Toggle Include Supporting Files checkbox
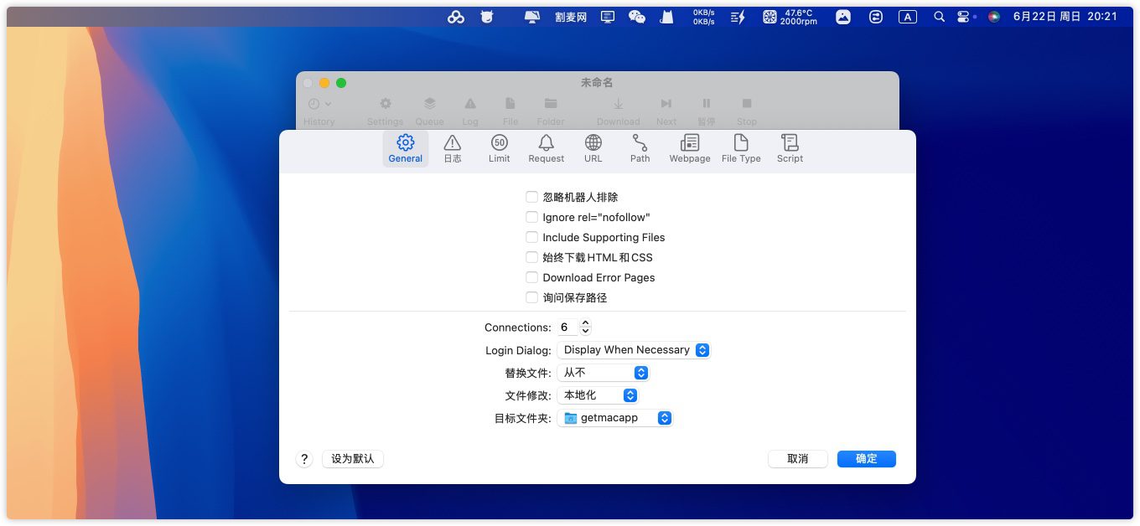Image resolution: width=1140 pixels, height=526 pixels. pyautogui.click(x=531, y=237)
